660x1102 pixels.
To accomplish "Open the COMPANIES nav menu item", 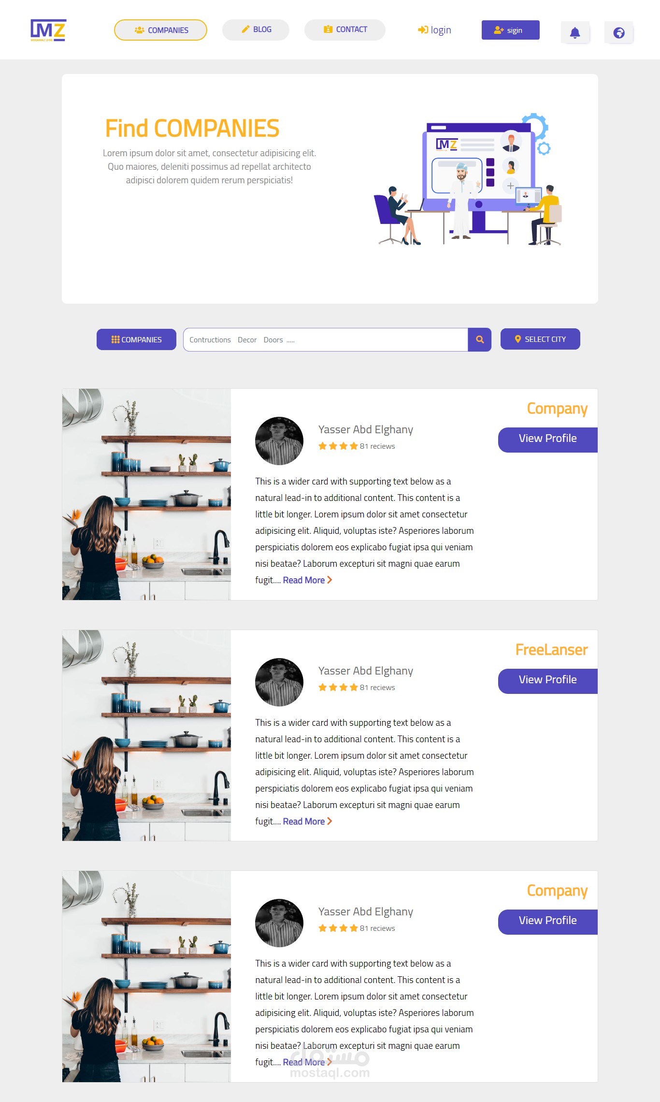I will click(x=160, y=30).
